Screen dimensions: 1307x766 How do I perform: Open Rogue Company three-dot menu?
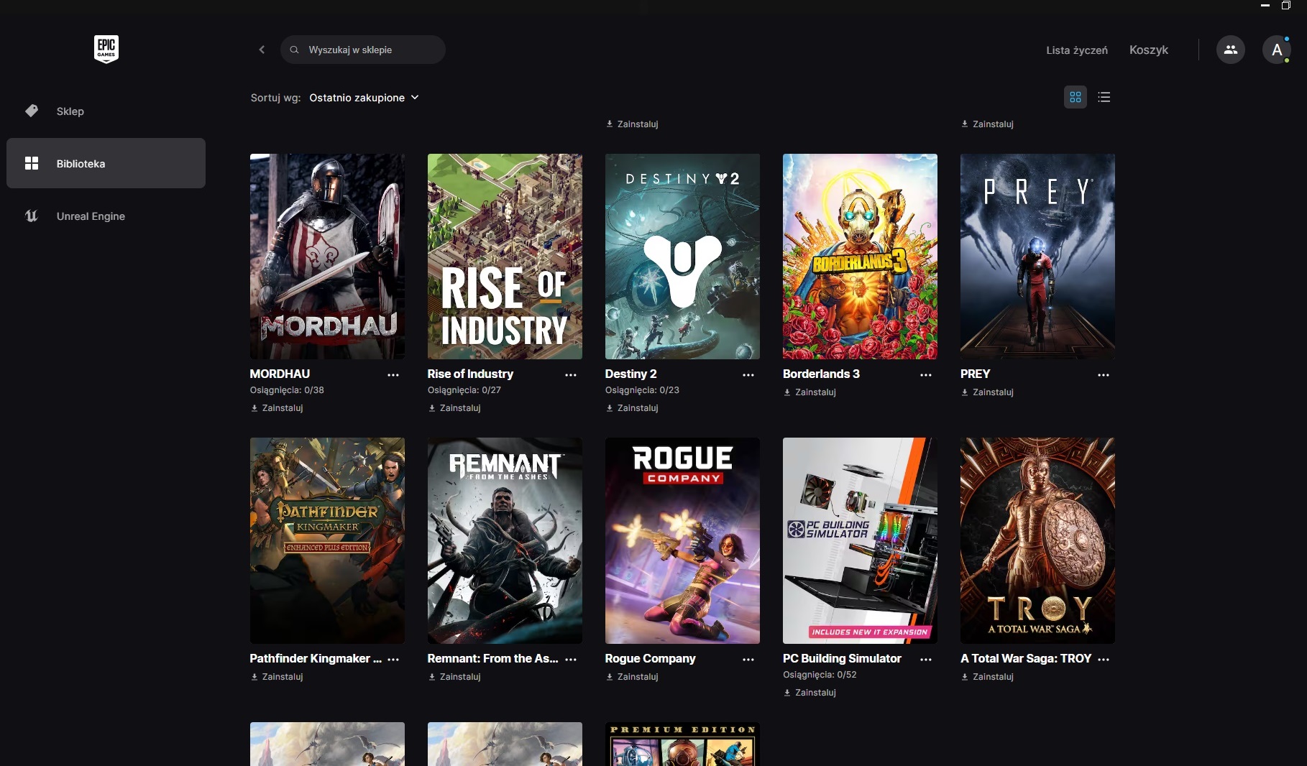coord(748,659)
